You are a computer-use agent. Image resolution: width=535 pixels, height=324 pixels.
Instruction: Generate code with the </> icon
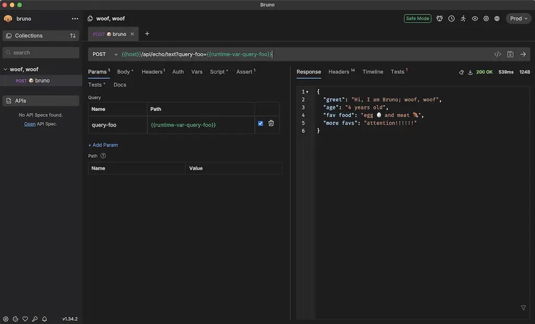click(x=498, y=54)
